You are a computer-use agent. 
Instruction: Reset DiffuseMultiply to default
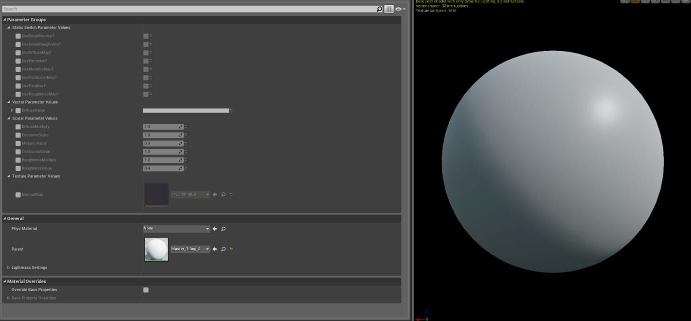point(186,126)
